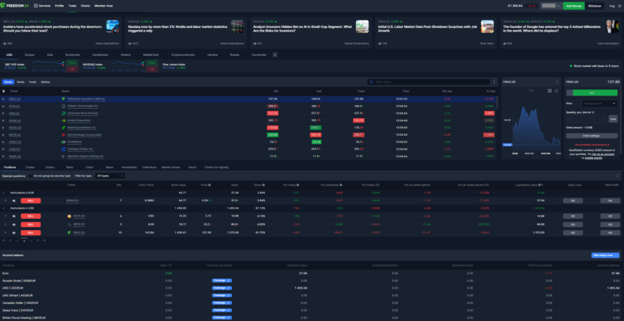
Task: Click the Order settings button
Action: pos(592,136)
